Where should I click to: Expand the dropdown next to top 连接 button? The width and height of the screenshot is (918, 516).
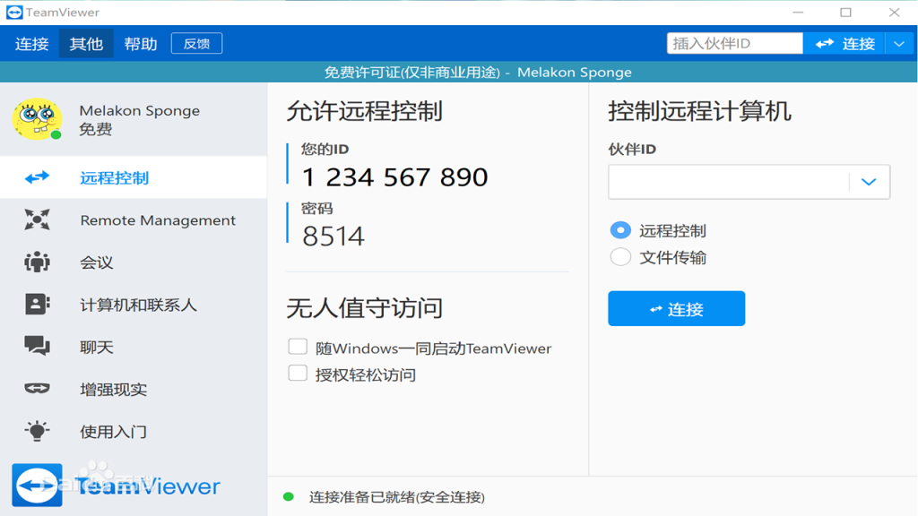tap(899, 43)
